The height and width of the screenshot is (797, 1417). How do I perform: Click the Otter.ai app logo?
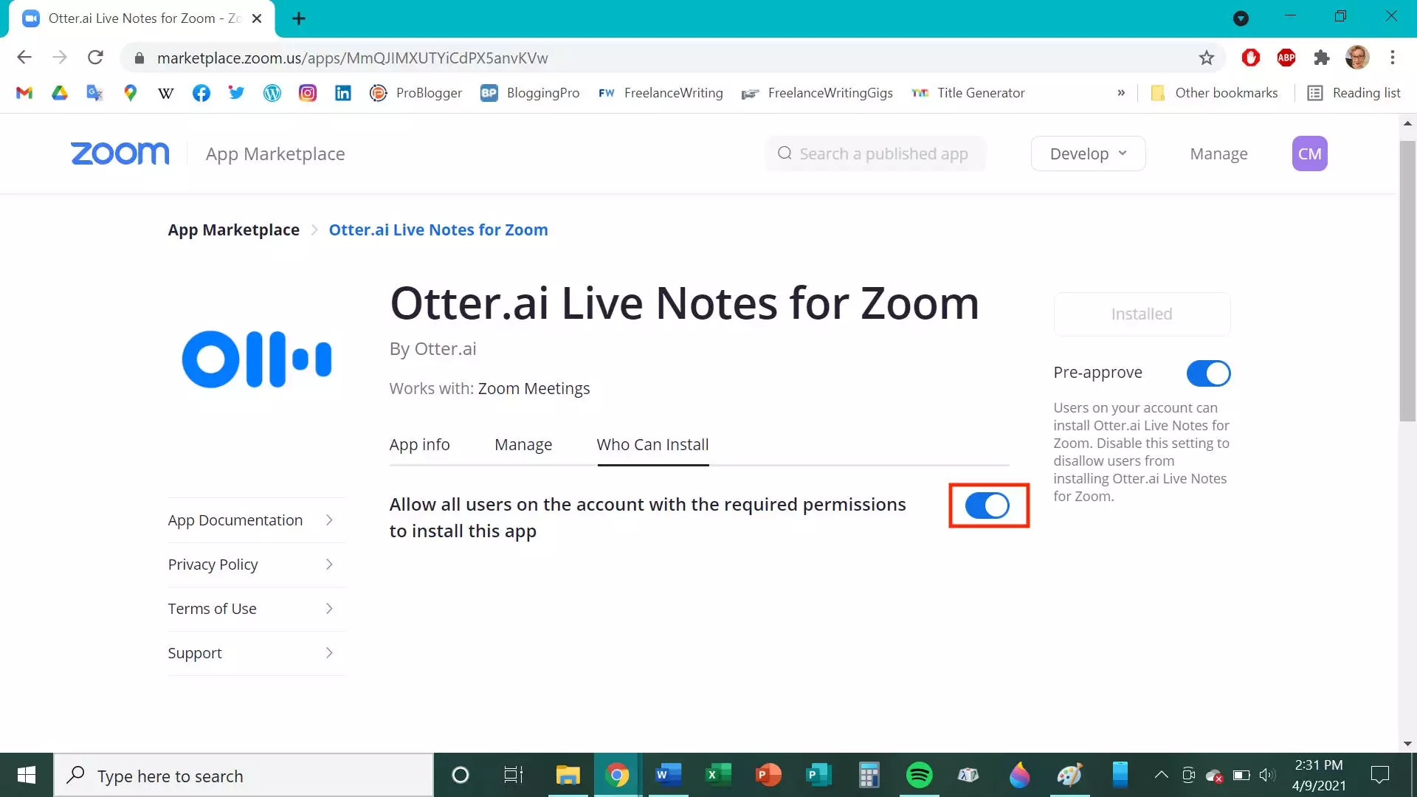[257, 359]
